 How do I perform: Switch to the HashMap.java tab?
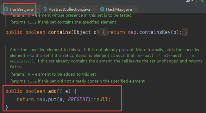pos(119,9)
